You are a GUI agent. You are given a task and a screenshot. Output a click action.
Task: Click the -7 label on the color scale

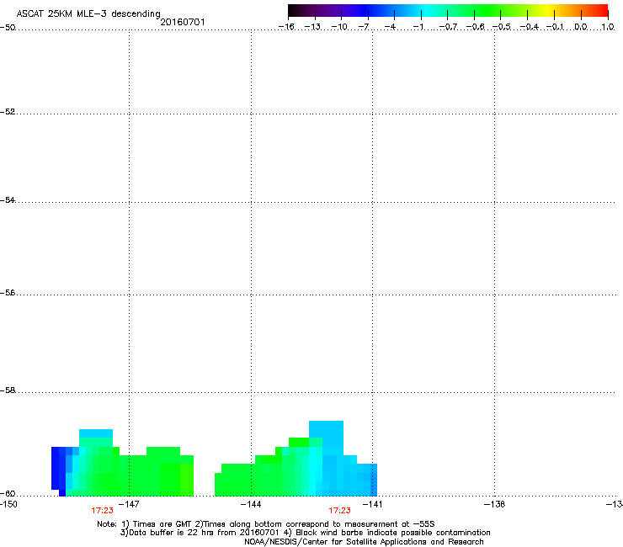point(364,27)
